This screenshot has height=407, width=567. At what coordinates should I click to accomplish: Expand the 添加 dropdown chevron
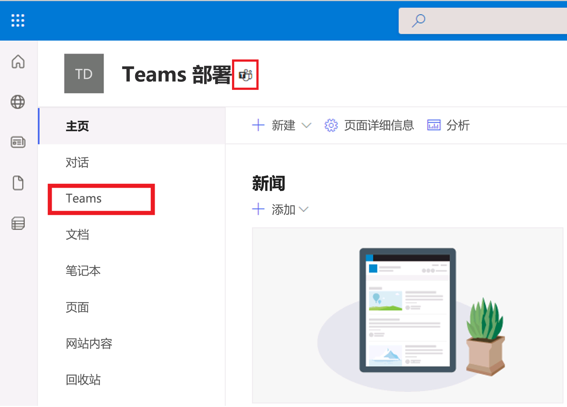(x=304, y=209)
